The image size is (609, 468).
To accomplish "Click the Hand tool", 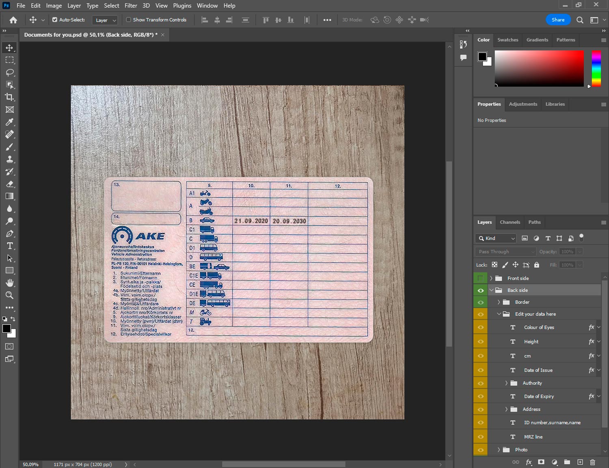I will (x=9, y=283).
